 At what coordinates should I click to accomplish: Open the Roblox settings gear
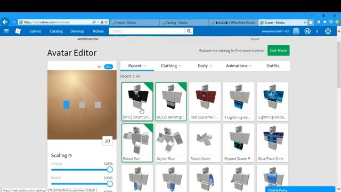click(328, 31)
